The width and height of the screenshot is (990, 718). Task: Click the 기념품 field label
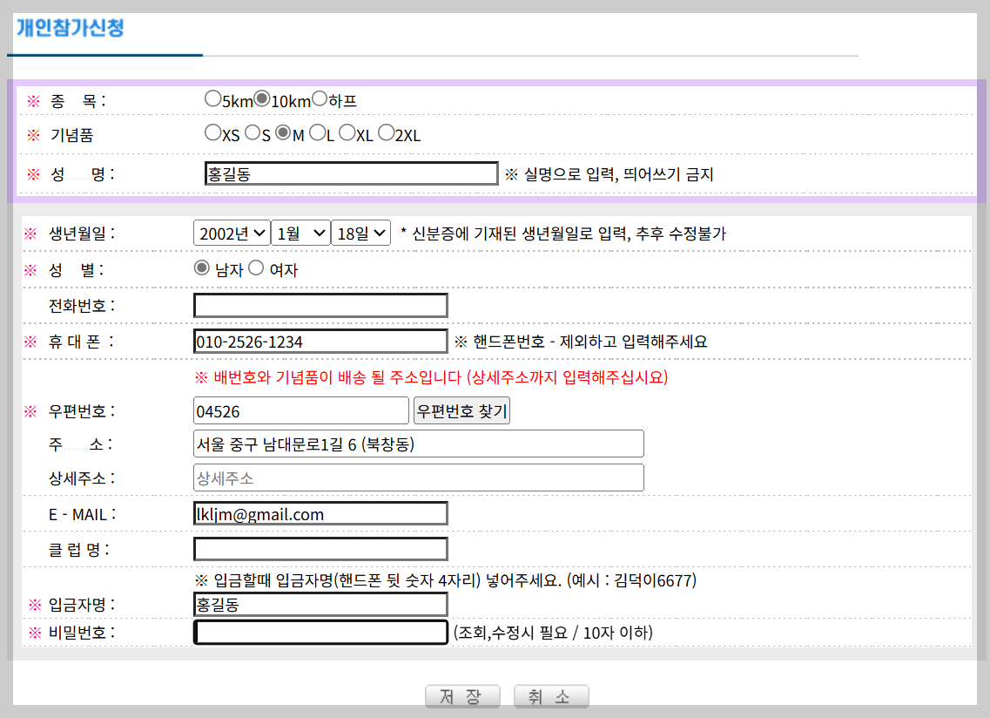[72, 134]
